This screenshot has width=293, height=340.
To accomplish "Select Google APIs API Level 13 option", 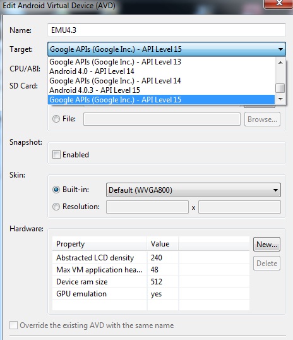I will click(161, 62).
